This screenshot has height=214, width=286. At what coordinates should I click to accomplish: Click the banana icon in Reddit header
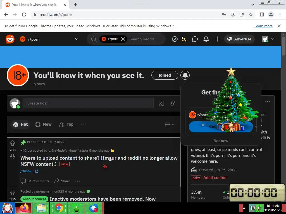pos(184,39)
